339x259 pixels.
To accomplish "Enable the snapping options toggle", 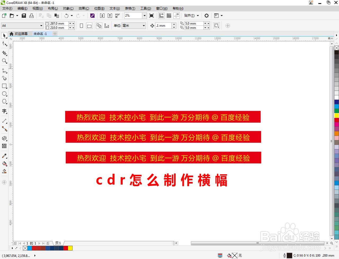I will click(191, 15).
